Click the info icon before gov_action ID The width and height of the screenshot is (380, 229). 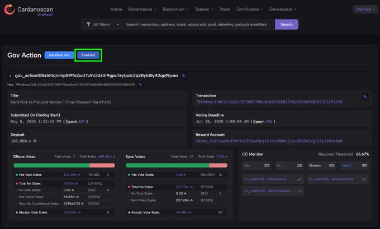tap(10, 75)
